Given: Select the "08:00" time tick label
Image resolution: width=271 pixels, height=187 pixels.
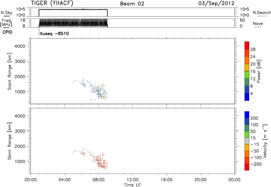Looking at the screenshot, I should point(99,180).
